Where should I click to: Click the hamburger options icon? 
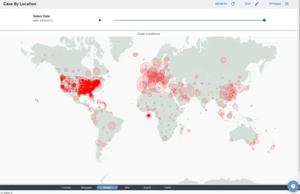click(287, 4)
